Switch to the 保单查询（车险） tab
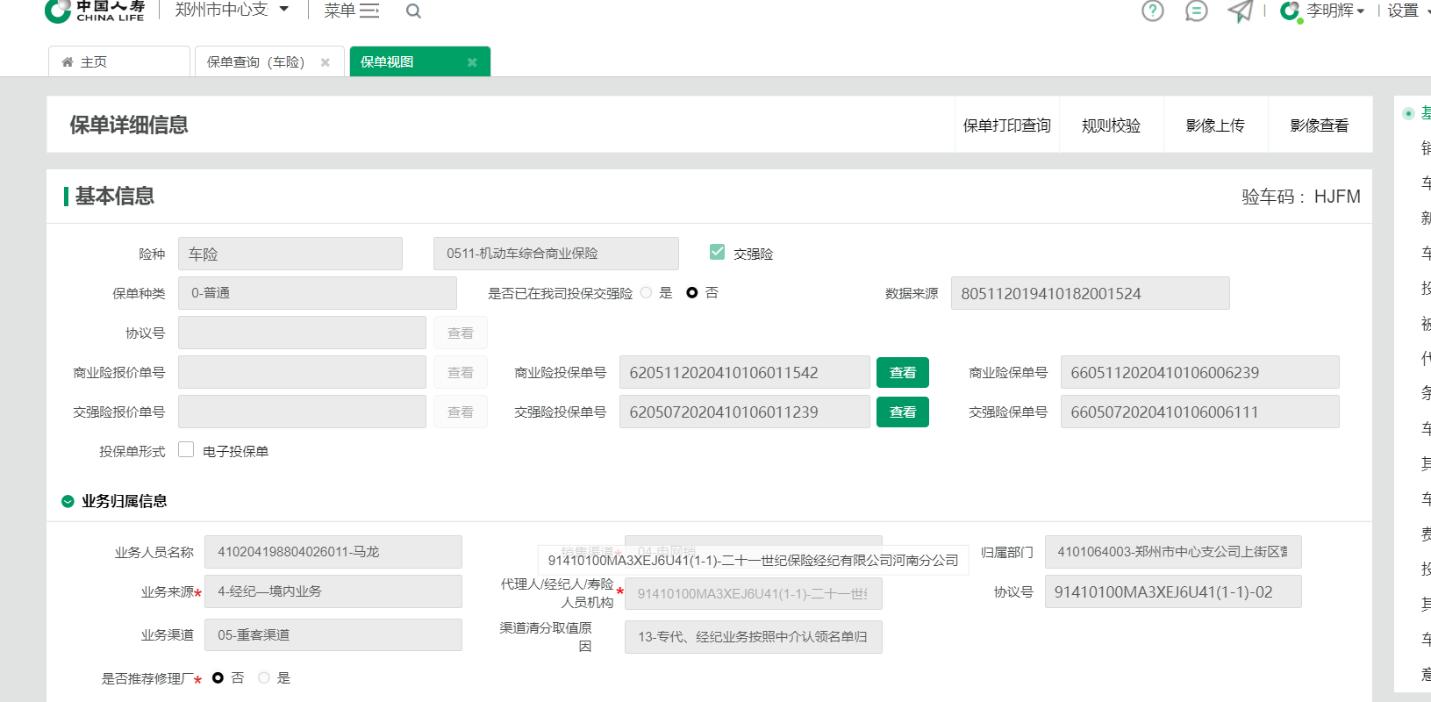1431x702 pixels. (x=255, y=62)
